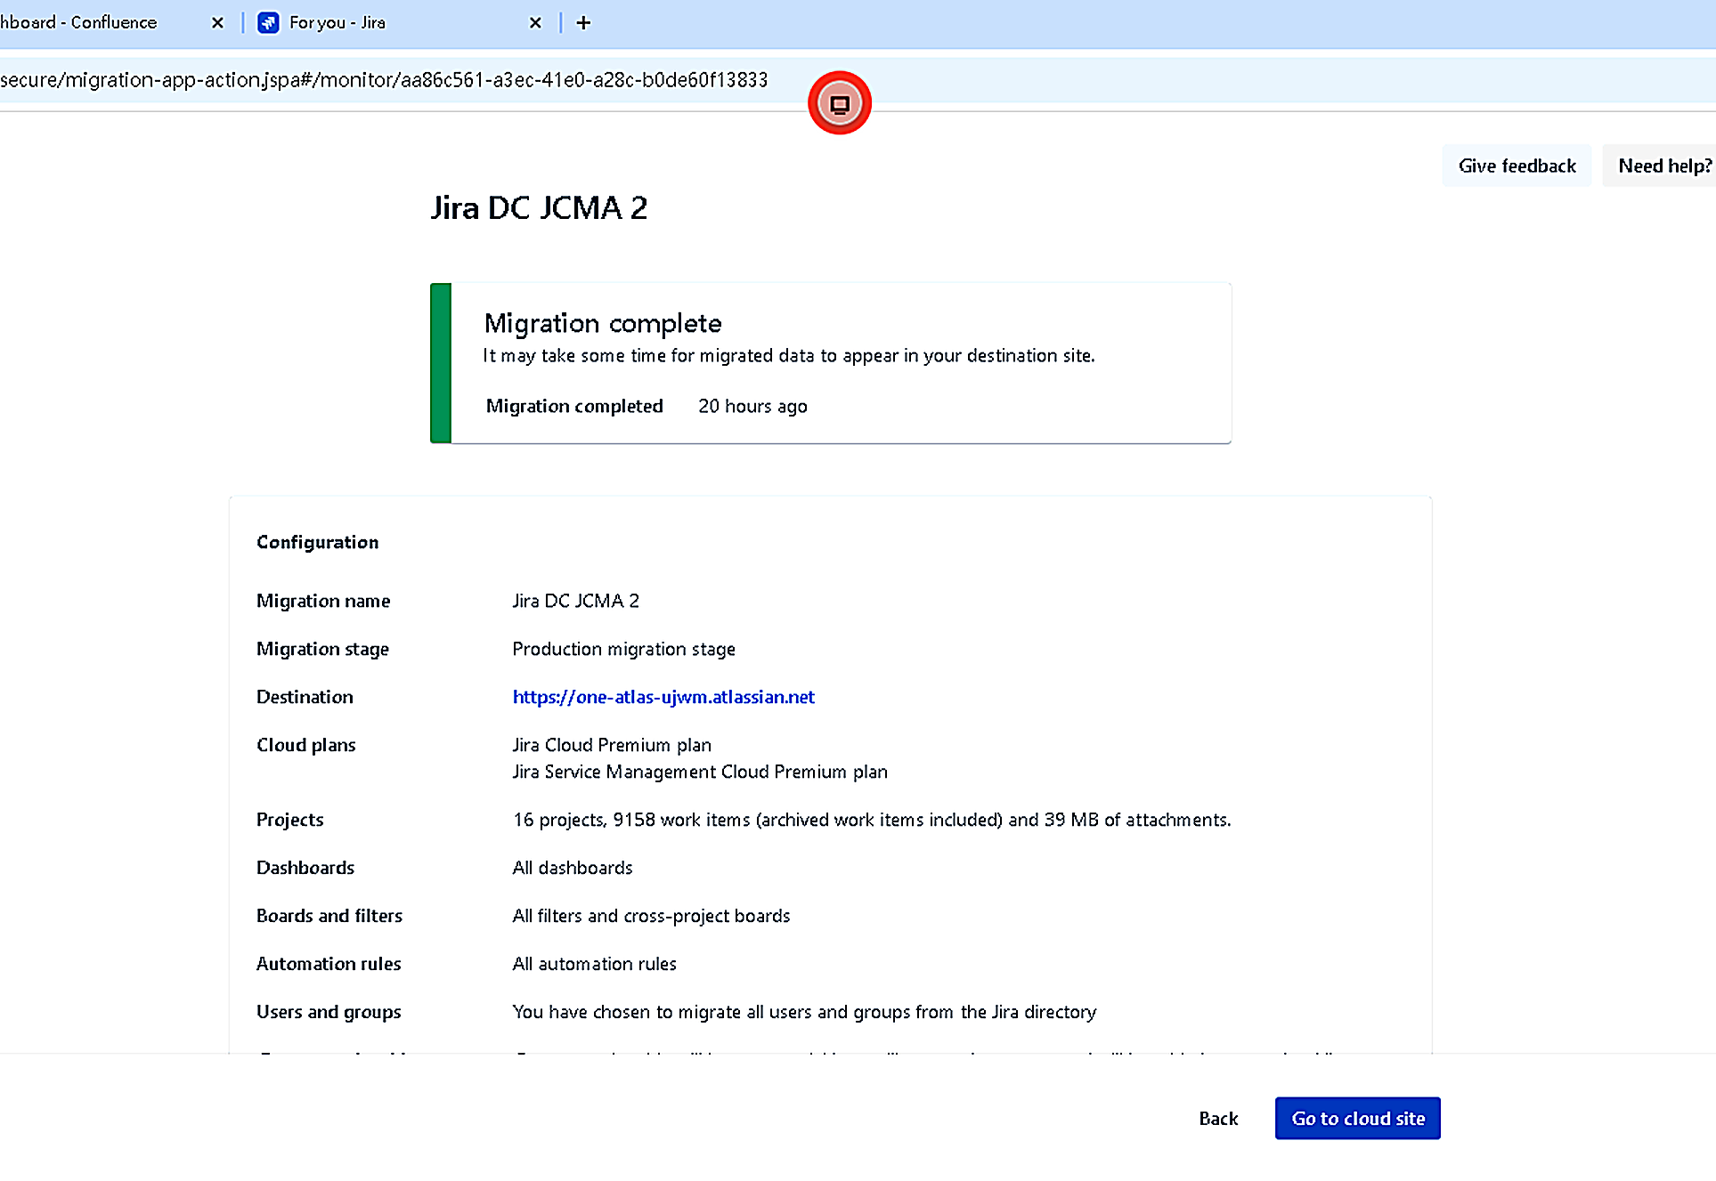Click Jira Service Management Cloud Premium plan text

point(700,772)
